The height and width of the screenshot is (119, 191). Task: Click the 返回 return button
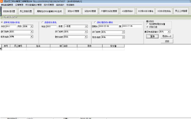coord(167,41)
